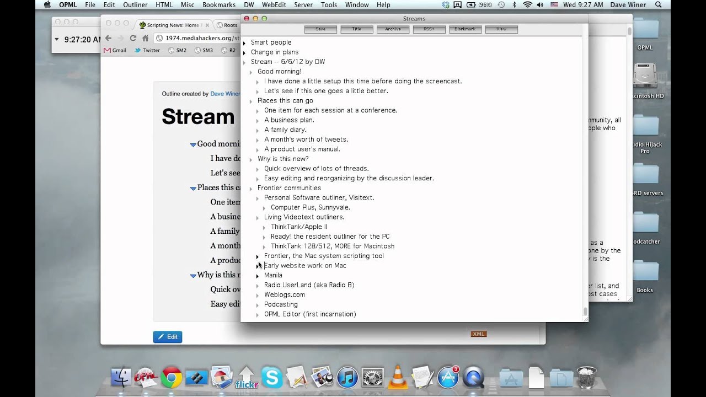Open System Preferences from the dock
The image size is (706, 397).
coord(373,377)
